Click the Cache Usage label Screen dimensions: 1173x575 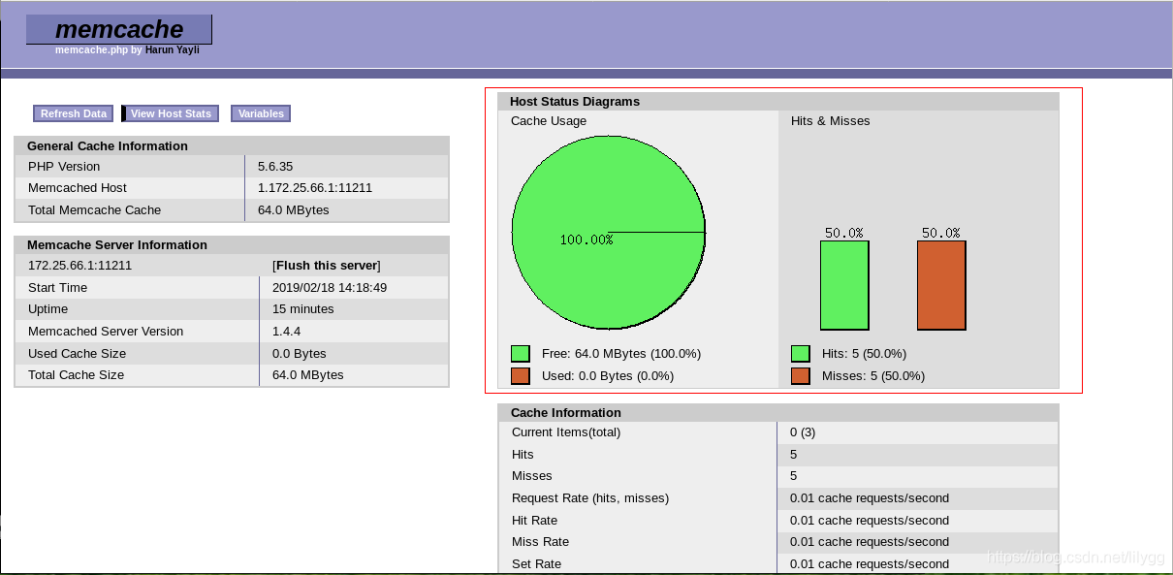coord(549,121)
